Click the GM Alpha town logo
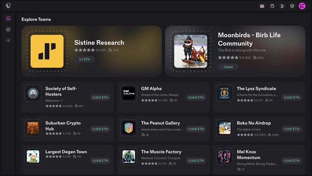This screenshot has height=176, width=312. (129, 93)
